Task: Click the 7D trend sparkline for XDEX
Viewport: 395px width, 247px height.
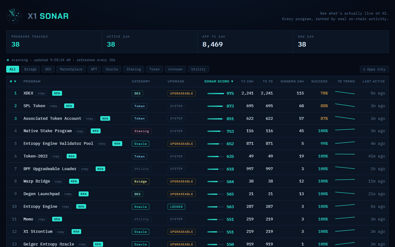Action: point(345,93)
